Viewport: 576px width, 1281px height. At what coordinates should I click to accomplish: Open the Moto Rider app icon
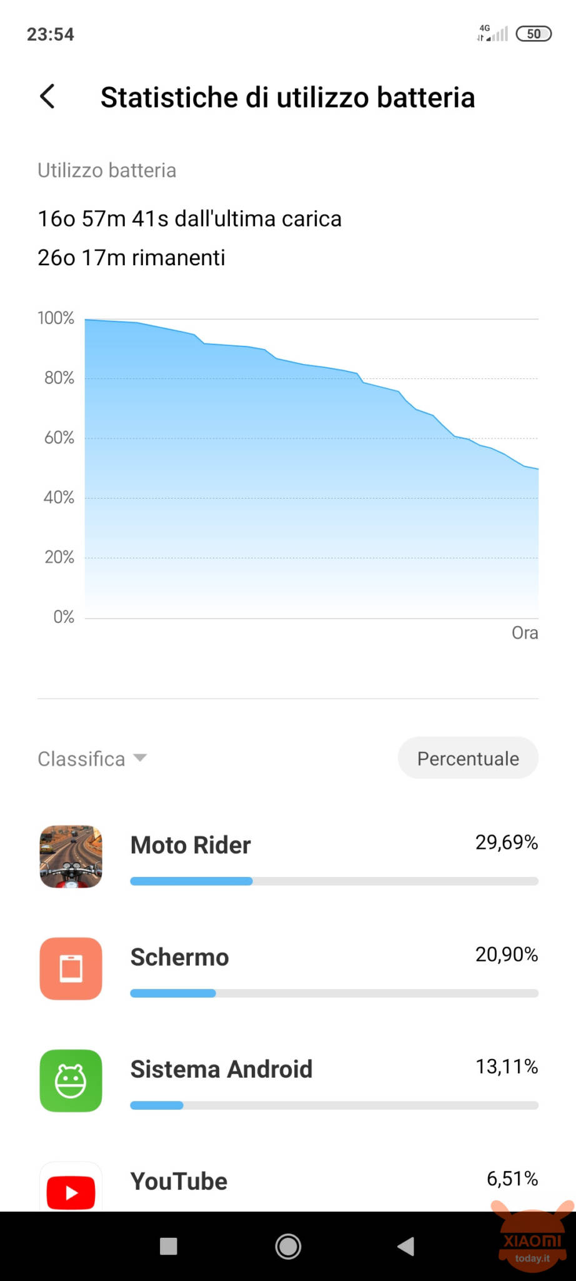point(71,856)
